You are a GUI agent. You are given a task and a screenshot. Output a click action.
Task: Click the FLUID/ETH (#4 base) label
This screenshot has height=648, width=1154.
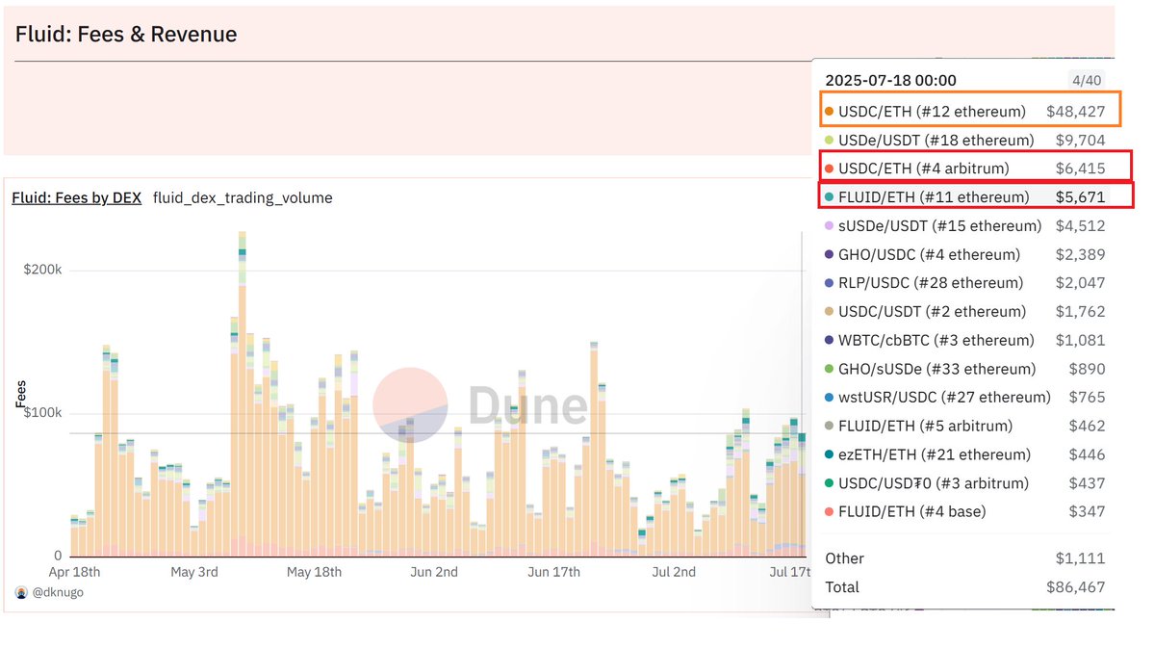[x=911, y=512]
